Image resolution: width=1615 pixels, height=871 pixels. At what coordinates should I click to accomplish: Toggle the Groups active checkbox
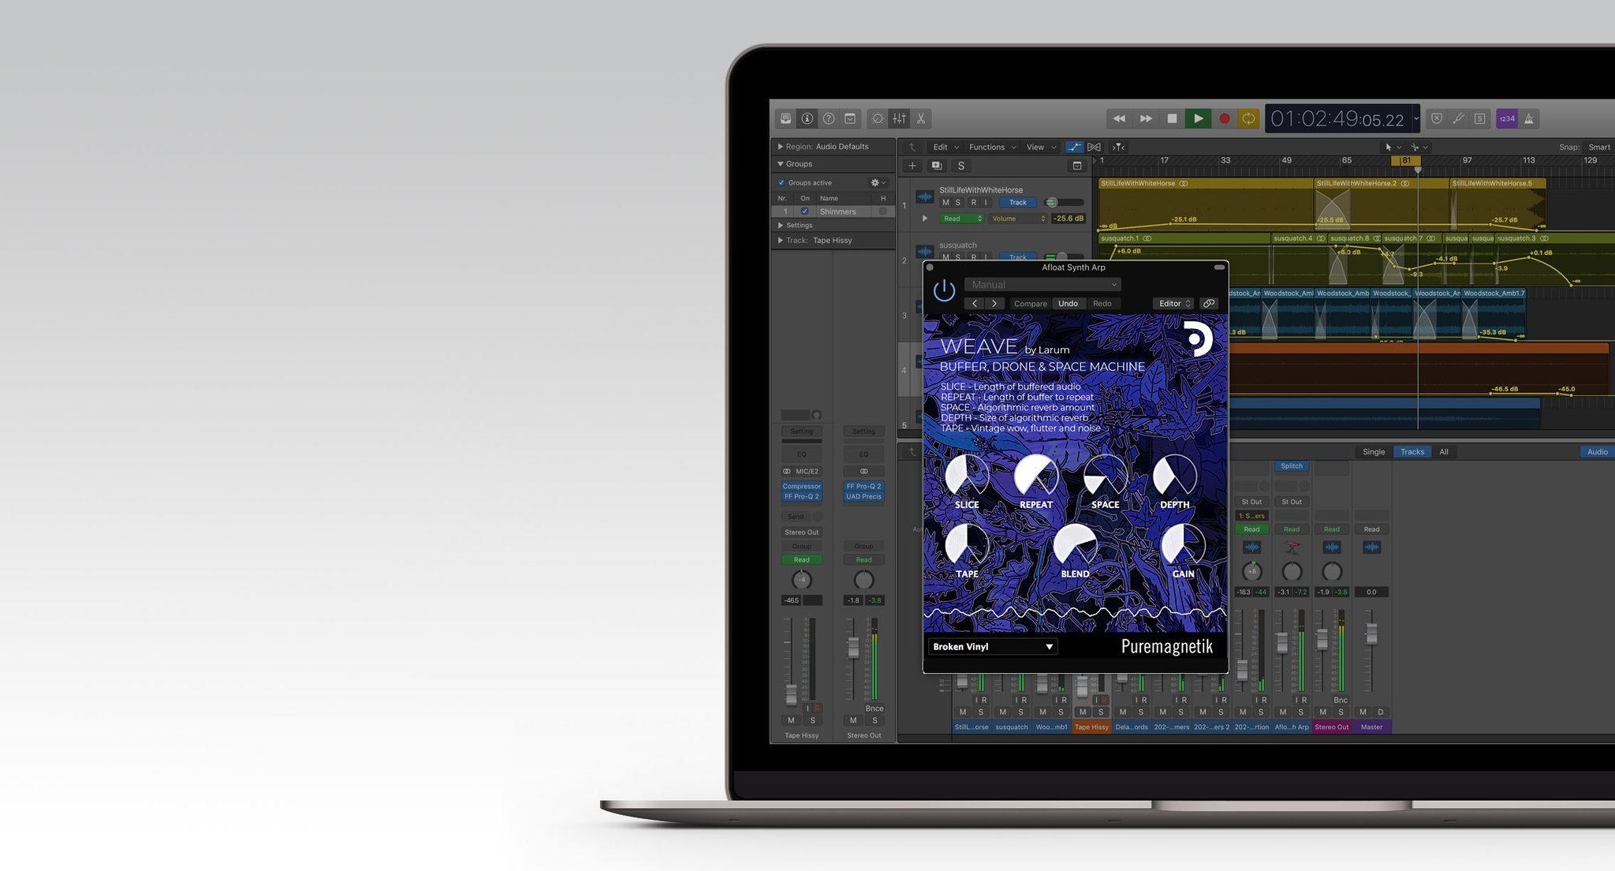[x=781, y=182]
